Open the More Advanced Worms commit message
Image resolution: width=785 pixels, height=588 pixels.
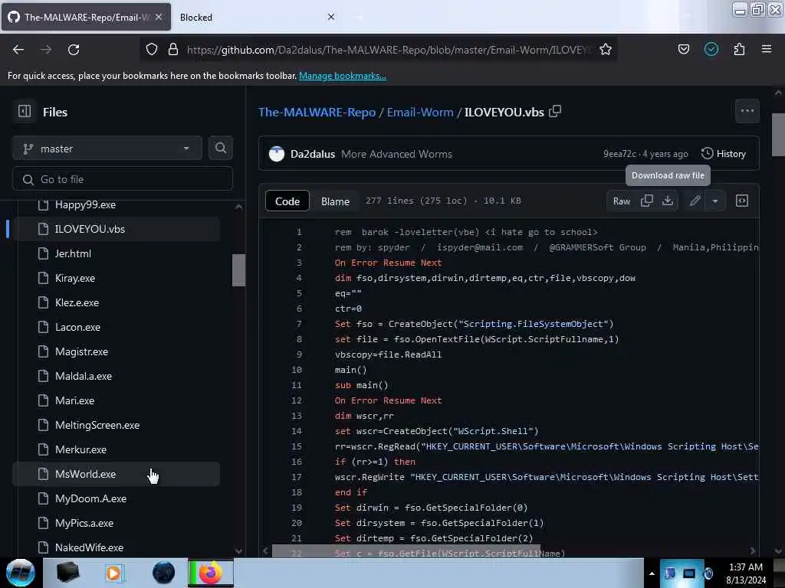396,154
